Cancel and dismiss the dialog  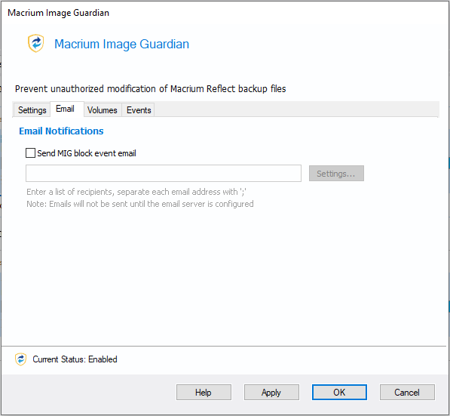pos(407,392)
